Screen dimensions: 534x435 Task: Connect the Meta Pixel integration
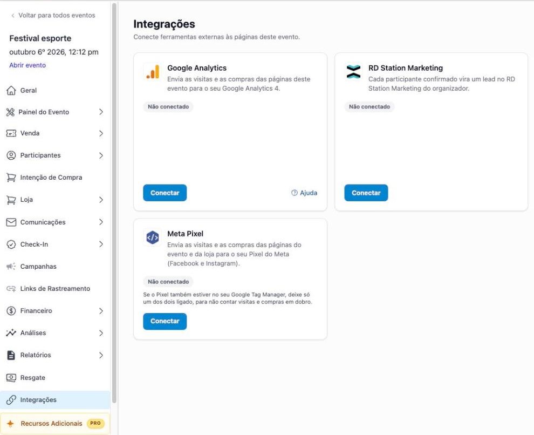coord(165,321)
